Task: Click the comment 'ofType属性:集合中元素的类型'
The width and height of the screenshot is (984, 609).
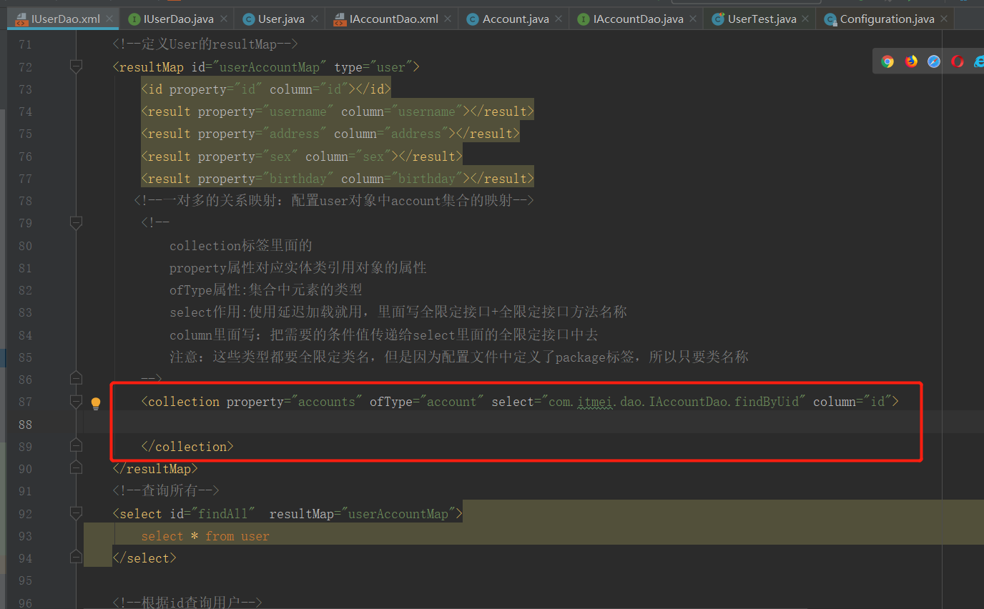Action: click(266, 290)
